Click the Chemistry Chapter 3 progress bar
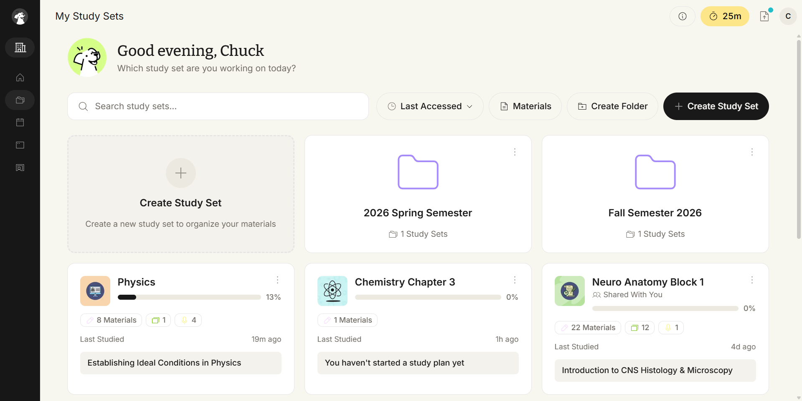This screenshot has width=802, height=401. coord(428,297)
